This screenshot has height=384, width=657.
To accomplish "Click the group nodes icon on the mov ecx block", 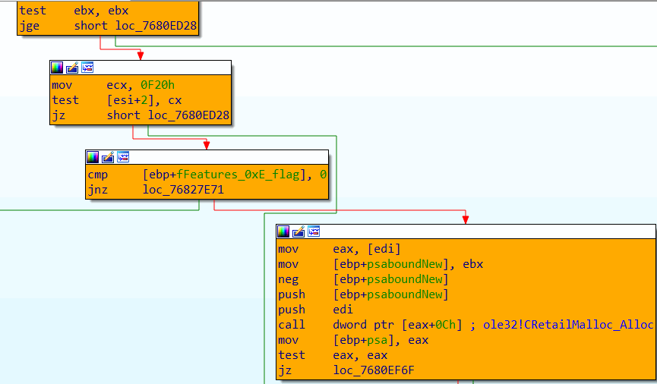I will pos(87,68).
